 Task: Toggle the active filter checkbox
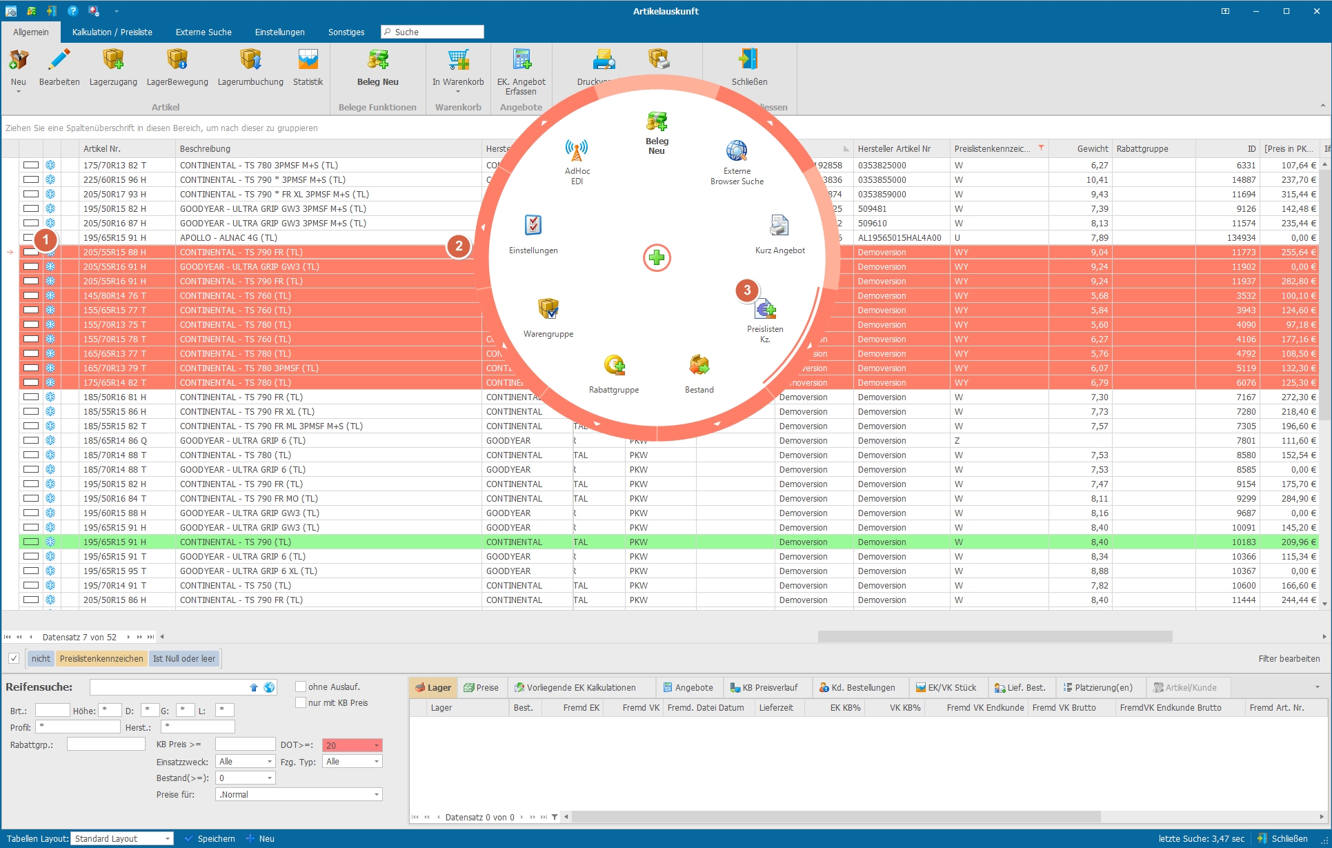[x=13, y=658]
